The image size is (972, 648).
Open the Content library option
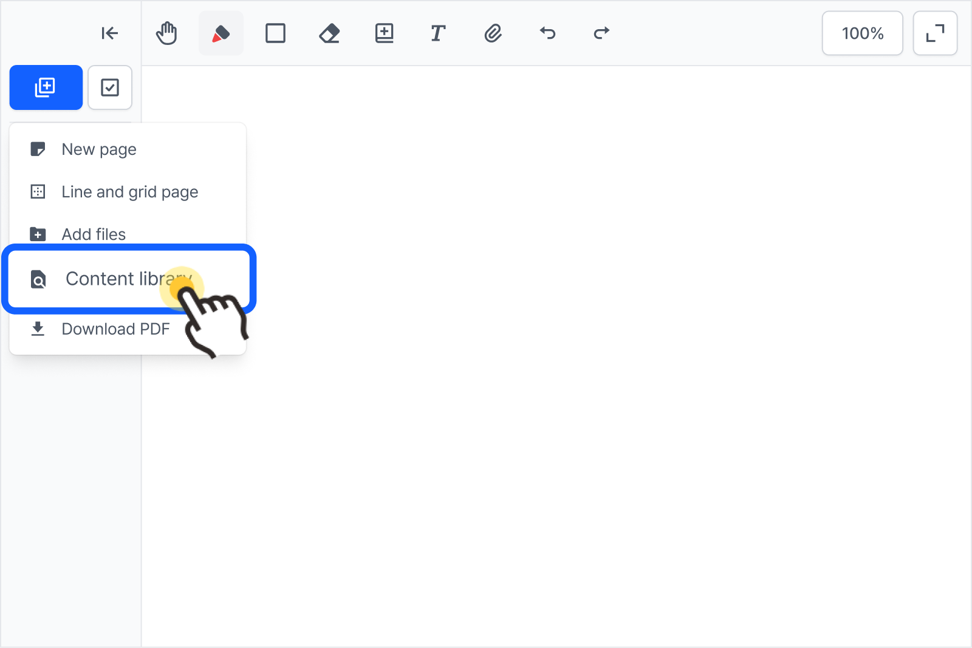click(129, 279)
